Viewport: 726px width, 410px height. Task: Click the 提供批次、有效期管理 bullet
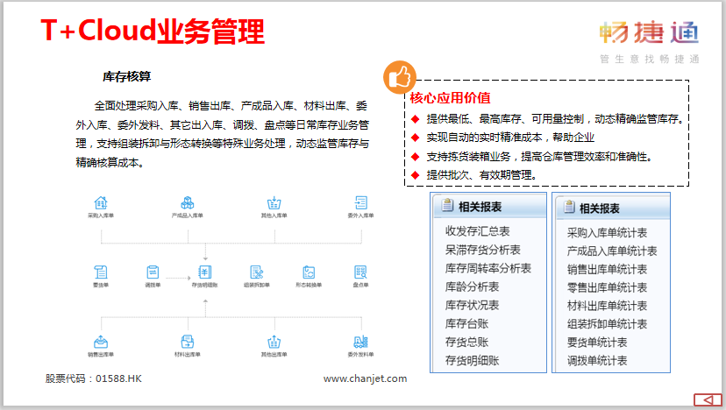click(x=481, y=175)
